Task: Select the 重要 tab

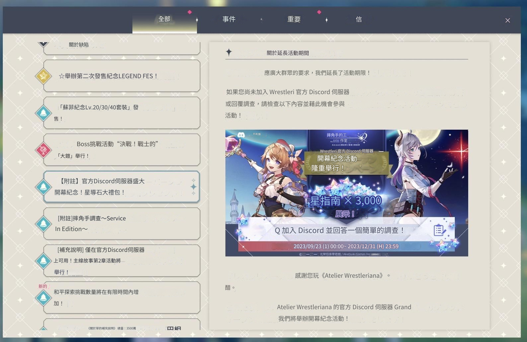Action: pos(294,20)
